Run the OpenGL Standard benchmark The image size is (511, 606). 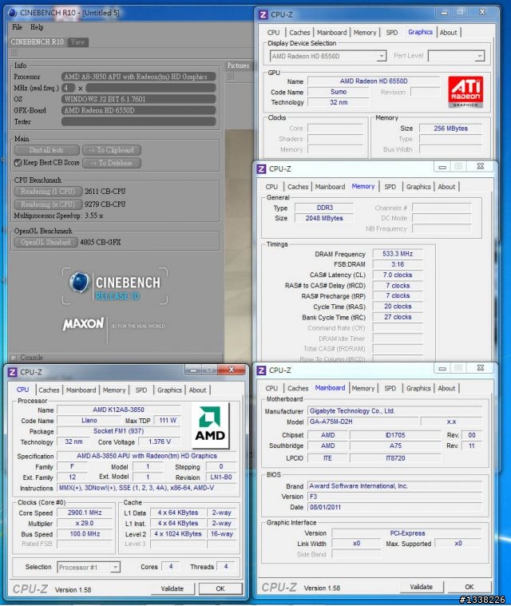pos(46,243)
